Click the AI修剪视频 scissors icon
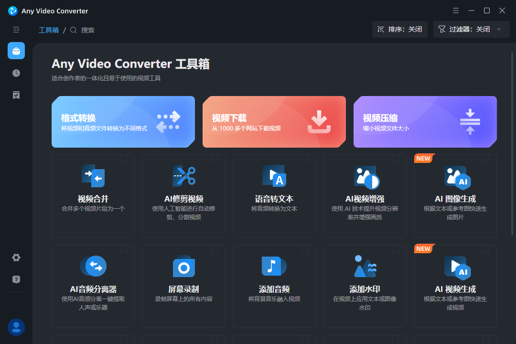Viewport: 516px width, 344px height. 184,176
